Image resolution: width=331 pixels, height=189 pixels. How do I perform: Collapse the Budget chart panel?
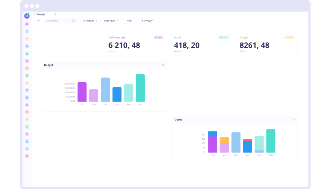(x=163, y=65)
